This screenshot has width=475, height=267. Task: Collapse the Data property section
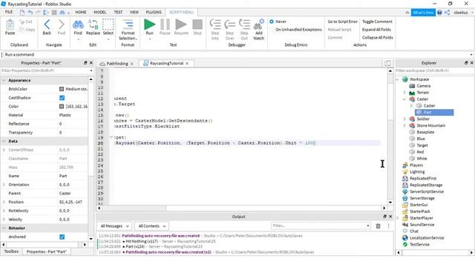4,141
